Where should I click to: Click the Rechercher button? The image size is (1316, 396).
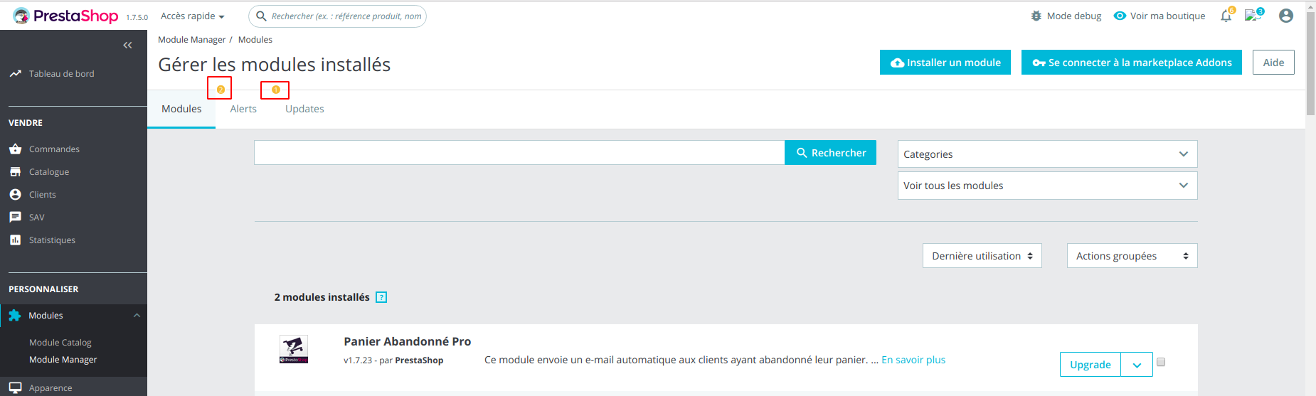point(830,153)
